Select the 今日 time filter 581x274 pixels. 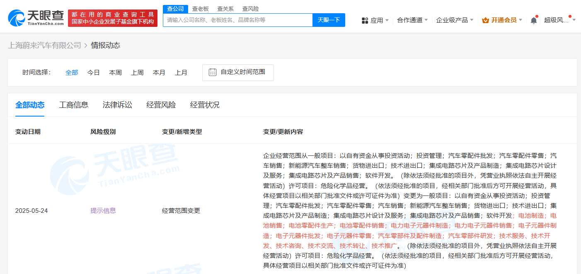tap(94, 73)
